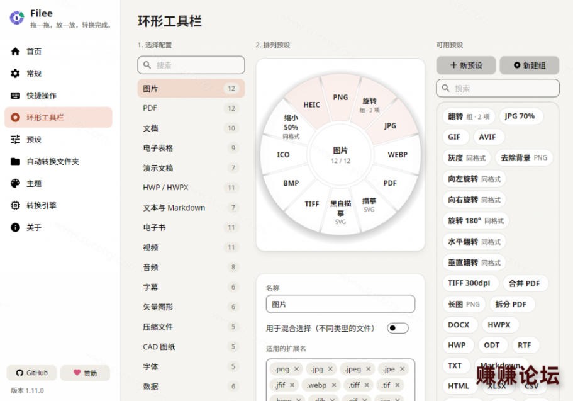The height and width of the screenshot is (401, 573).
Task: Pick the AVIF preset chip
Action: pos(487,137)
